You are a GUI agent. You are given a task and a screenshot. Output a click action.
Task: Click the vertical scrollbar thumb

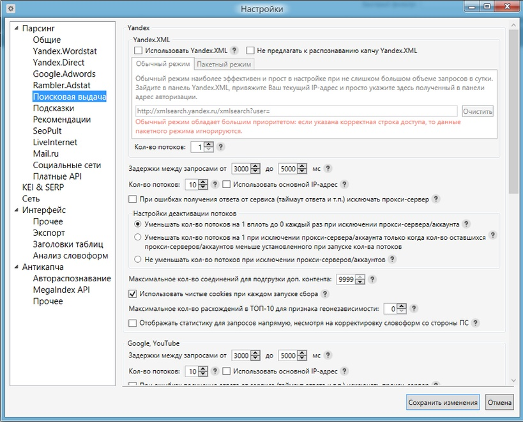click(513, 111)
